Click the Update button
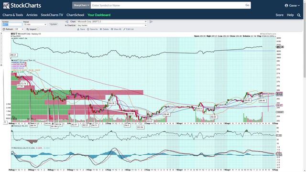 pyautogui.click(x=53, y=24)
